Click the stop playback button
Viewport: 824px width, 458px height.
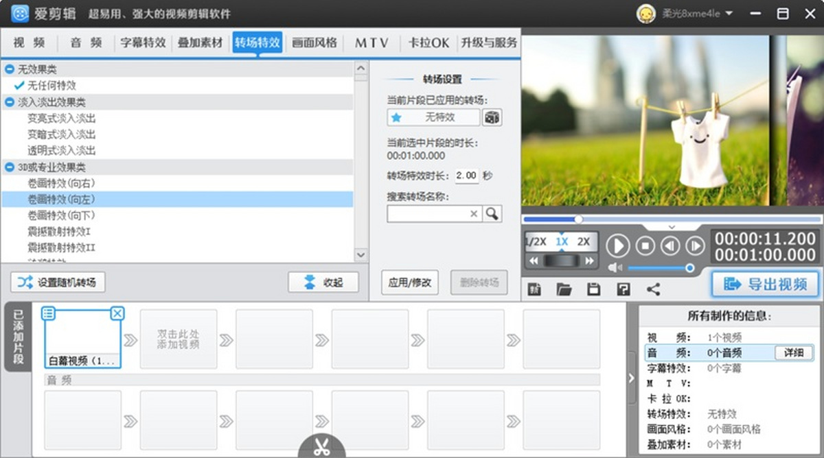point(645,245)
